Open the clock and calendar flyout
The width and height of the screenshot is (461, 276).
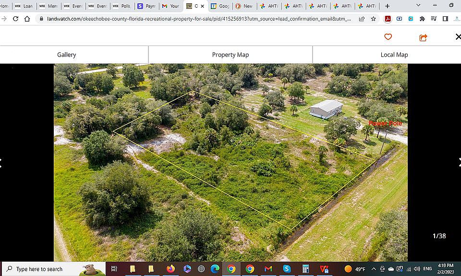pyautogui.click(x=446, y=269)
